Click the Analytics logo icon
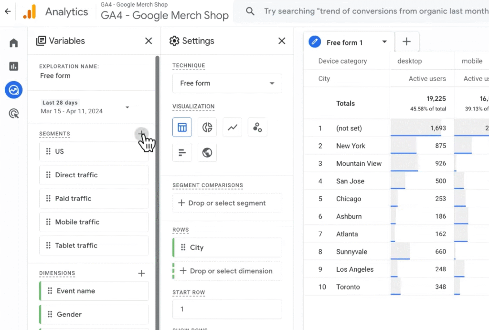 click(30, 12)
